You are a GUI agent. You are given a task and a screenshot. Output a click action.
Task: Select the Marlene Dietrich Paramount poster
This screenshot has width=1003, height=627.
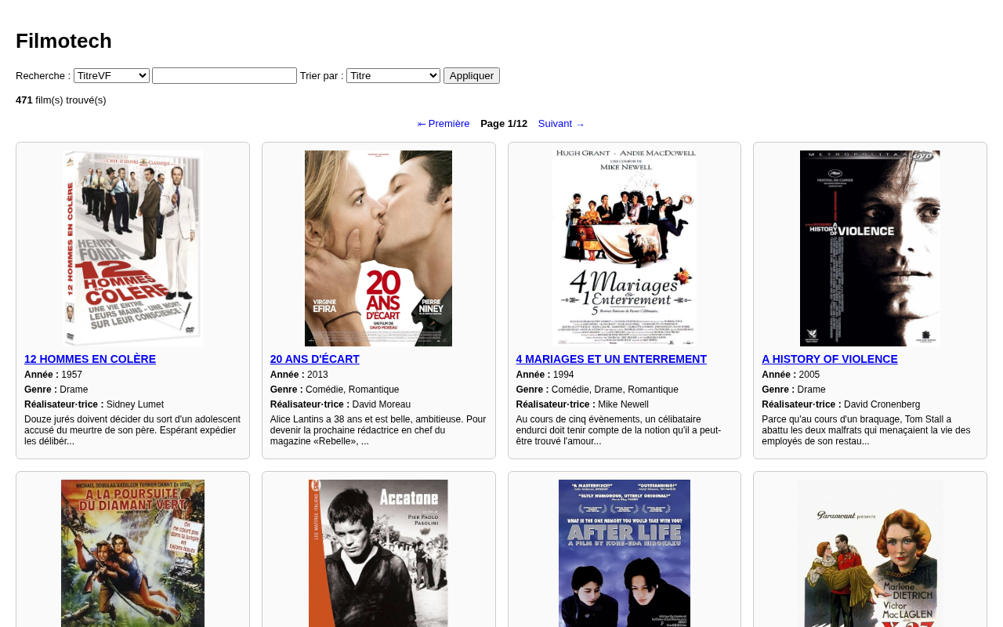pos(870,553)
